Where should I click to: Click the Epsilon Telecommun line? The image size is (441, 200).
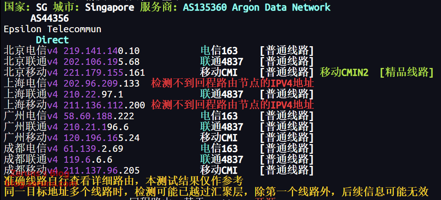53,29
